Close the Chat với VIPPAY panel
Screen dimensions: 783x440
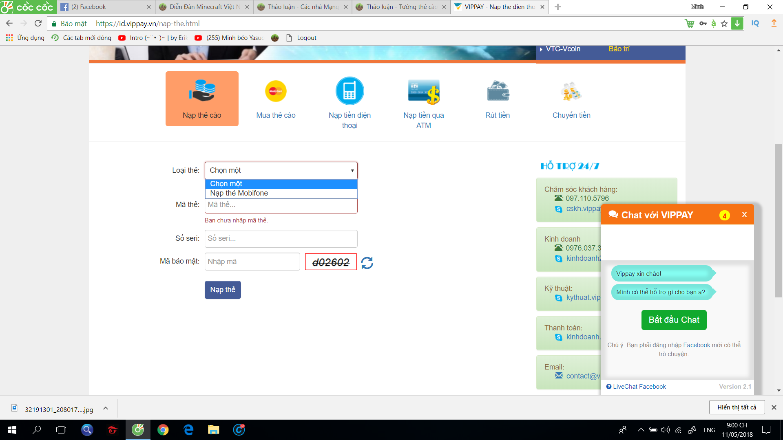pyautogui.click(x=744, y=215)
